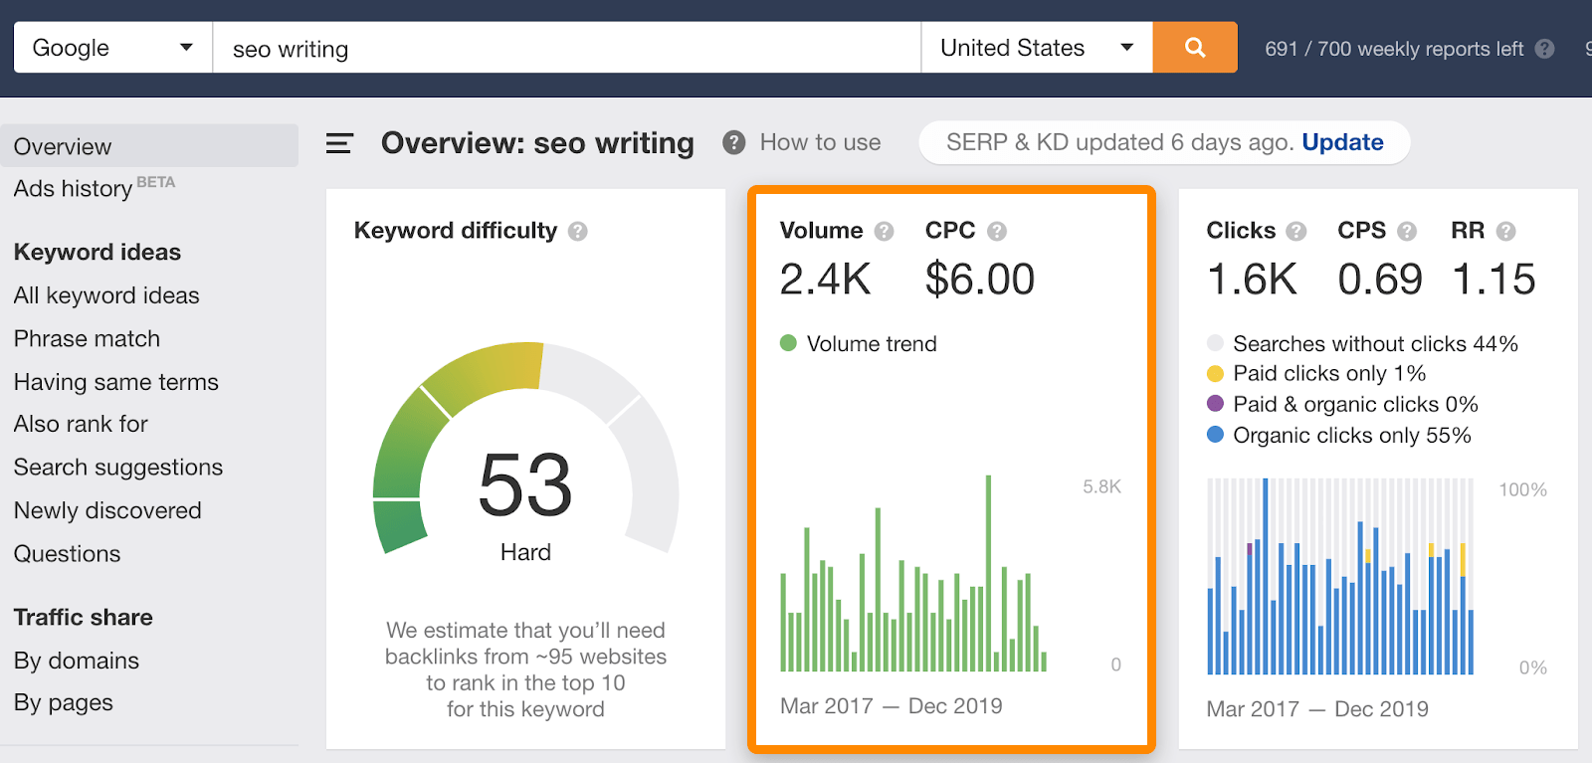Screen dimensions: 1592x763
Task: Open the Google search engine dropdown
Action: point(112,48)
